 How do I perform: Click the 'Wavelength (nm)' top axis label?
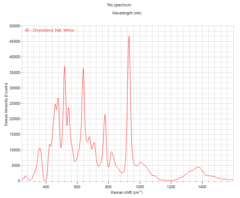click(x=127, y=13)
